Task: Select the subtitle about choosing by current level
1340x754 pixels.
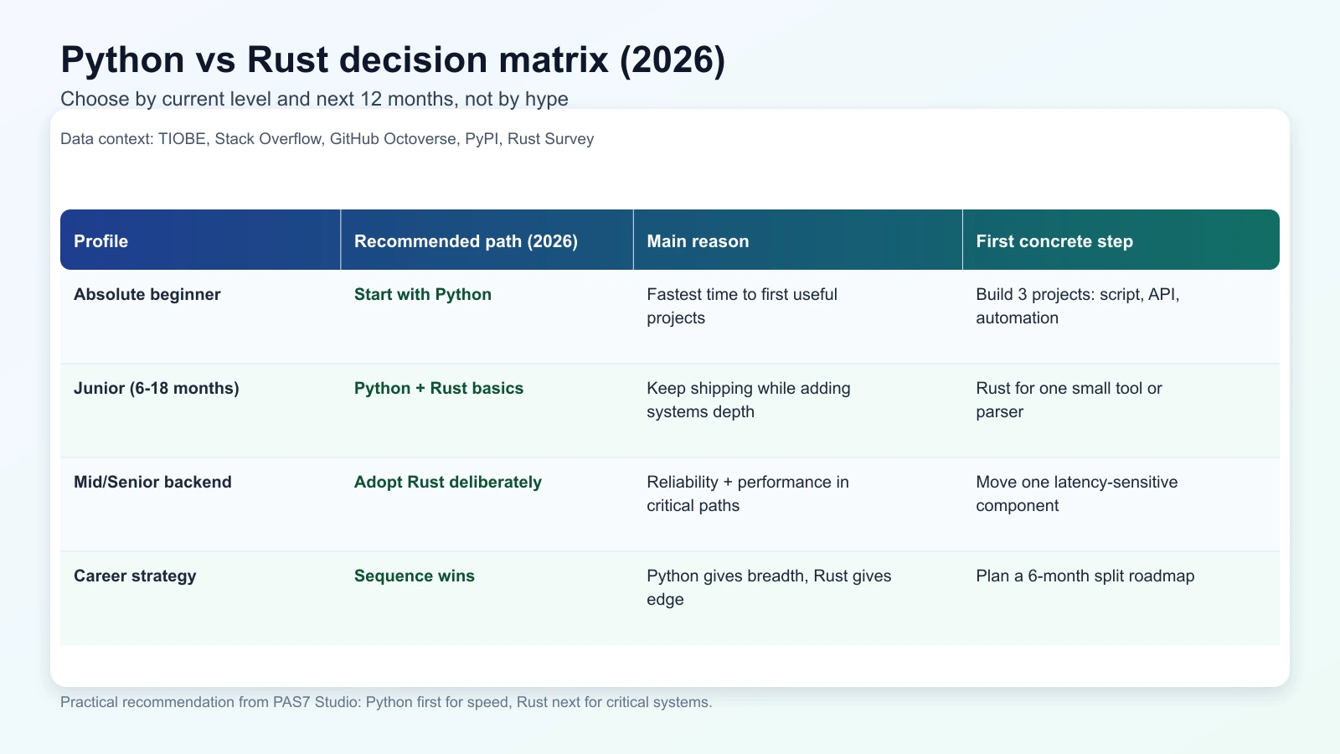Action: (x=313, y=99)
